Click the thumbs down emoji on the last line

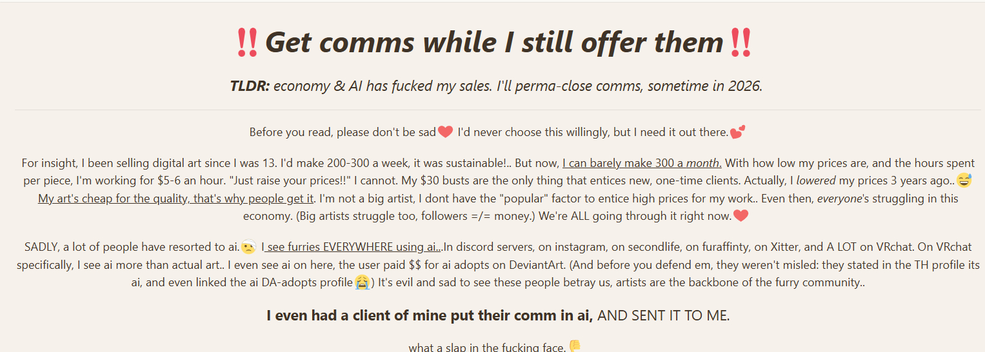[x=575, y=347]
